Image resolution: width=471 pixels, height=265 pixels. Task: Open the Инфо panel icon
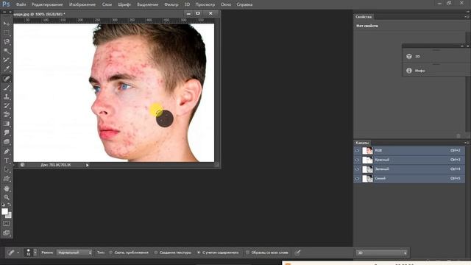point(409,71)
